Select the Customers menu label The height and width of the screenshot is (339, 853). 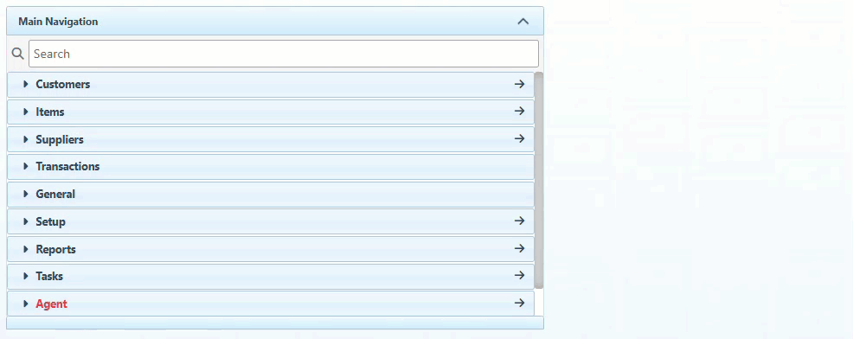63,85
